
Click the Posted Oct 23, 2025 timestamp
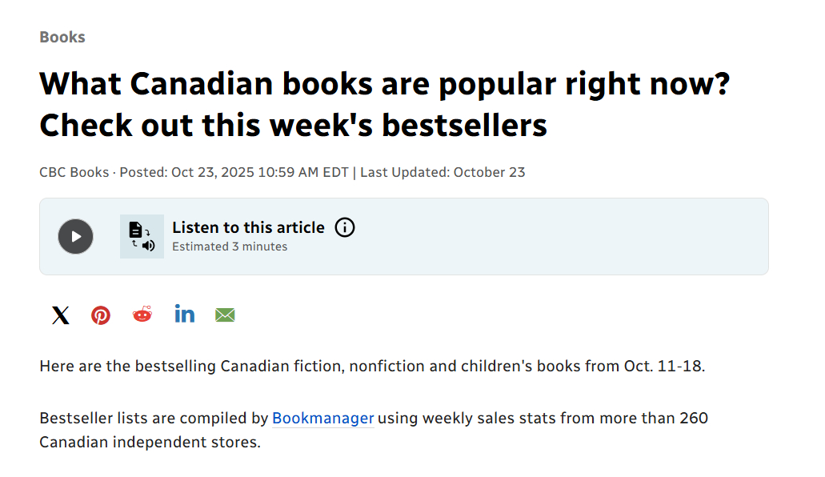click(x=234, y=172)
